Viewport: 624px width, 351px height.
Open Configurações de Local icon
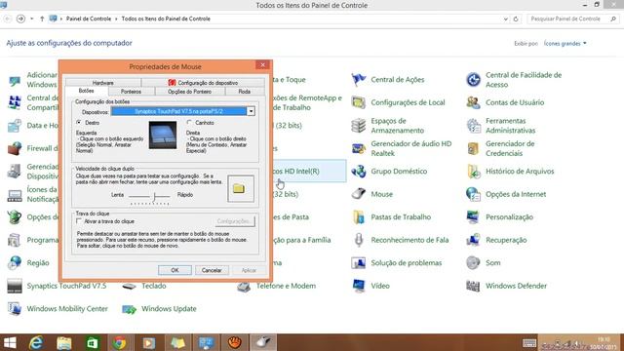pyautogui.click(x=359, y=102)
